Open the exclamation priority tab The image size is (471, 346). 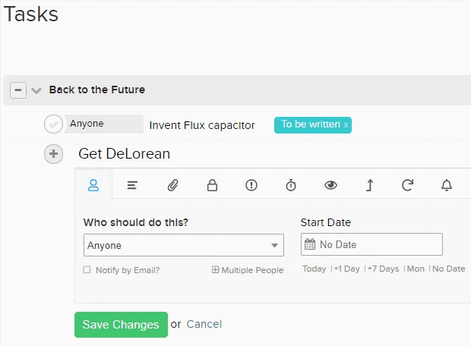pyautogui.click(x=251, y=185)
